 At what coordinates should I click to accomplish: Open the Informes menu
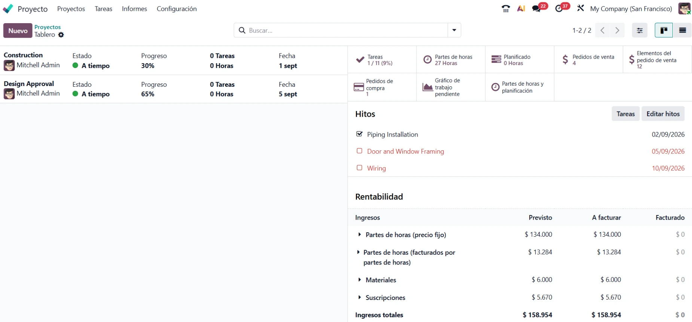(134, 9)
